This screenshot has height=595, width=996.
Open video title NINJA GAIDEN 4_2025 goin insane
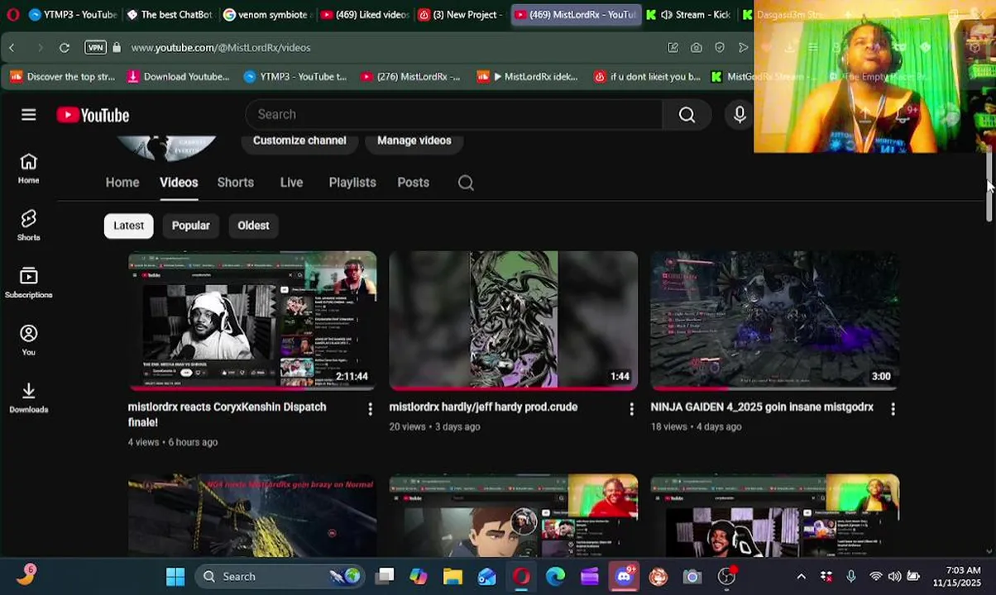tap(762, 407)
